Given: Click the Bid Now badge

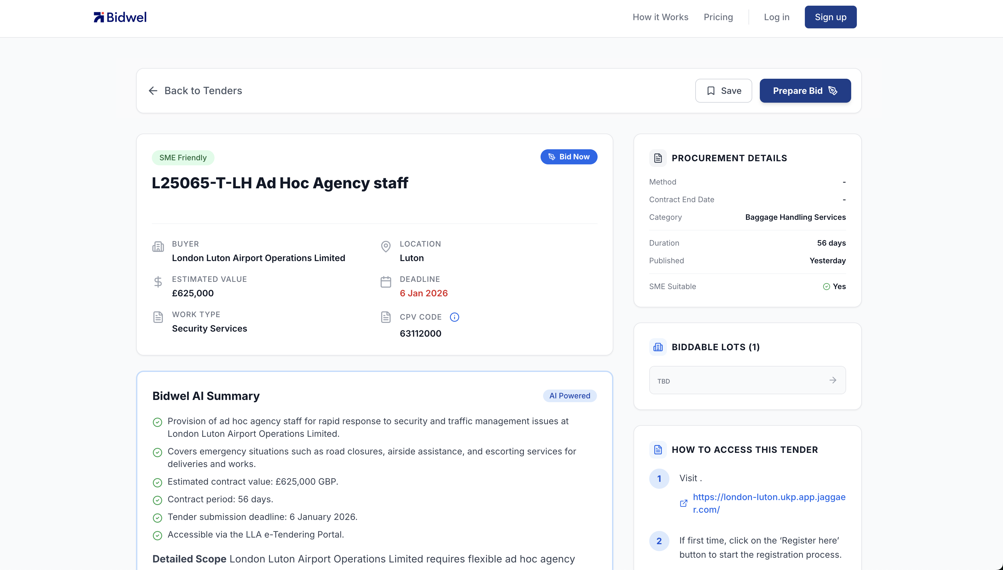Looking at the screenshot, I should (569, 157).
